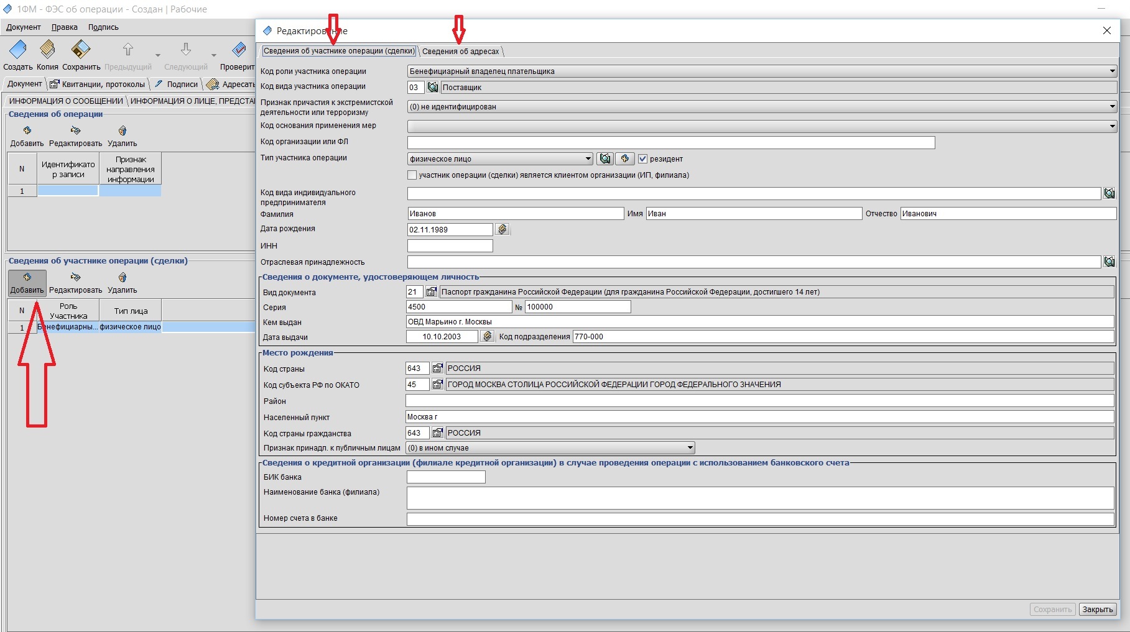Select Сведения об участнике операции (сделки) tab
Image resolution: width=1130 pixels, height=632 pixels.
click(x=339, y=51)
